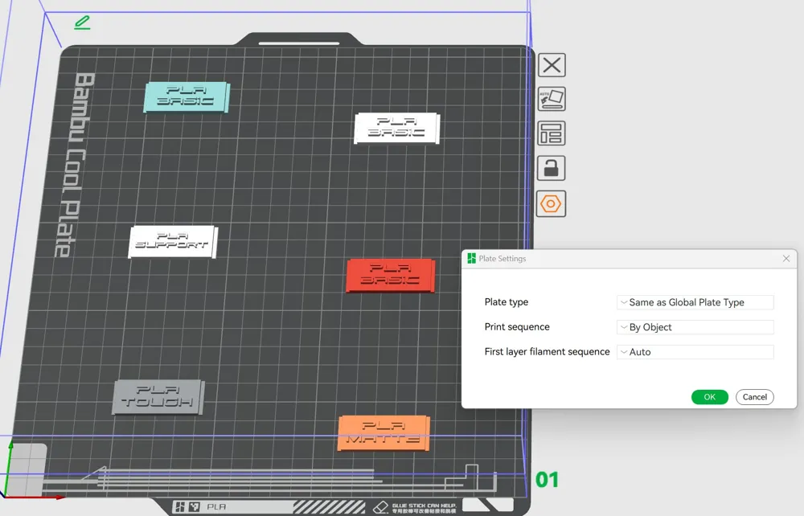The height and width of the screenshot is (516, 804).
Task: Click the Cancel button
Action: [754, 397]
